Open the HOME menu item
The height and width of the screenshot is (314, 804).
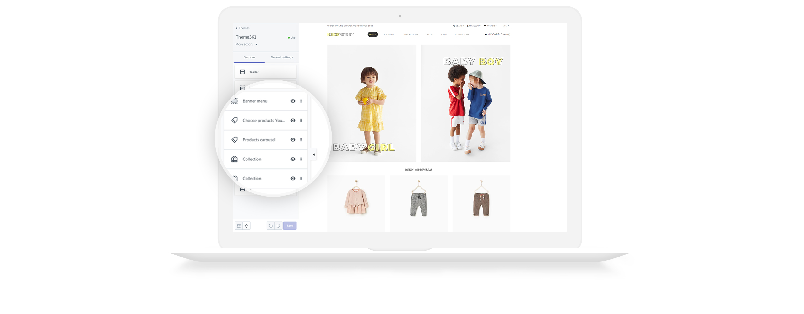pyautogui.click(x=372, y=35)
